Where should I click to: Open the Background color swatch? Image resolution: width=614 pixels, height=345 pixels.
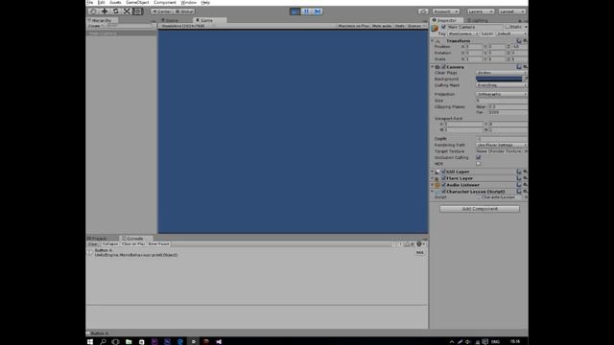[499, 79]
